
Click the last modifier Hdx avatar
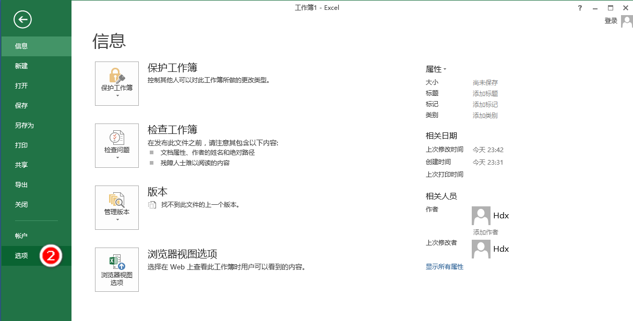[481, 249]
